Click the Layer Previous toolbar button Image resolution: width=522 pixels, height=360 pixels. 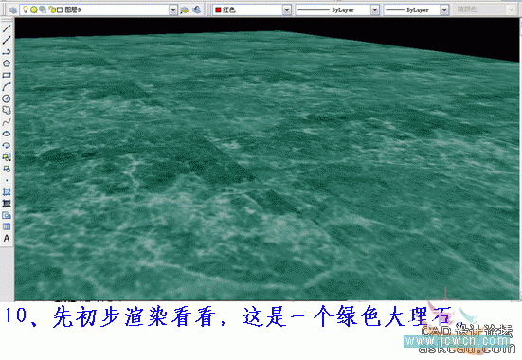tap(197, 10)
